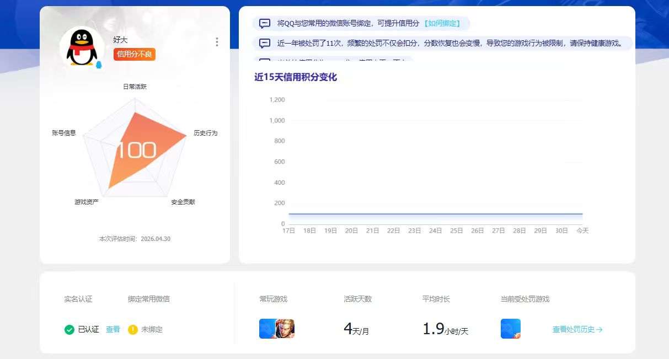This screenshot has height=359, width=669.
Task: Click the 30日 axis label on chart
Action: tap(561, 231)
